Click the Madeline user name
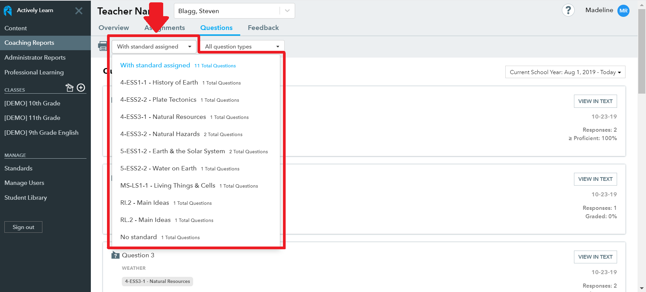Screen dimensions: 646x292 pyautogui.click(x=599, y=10)
